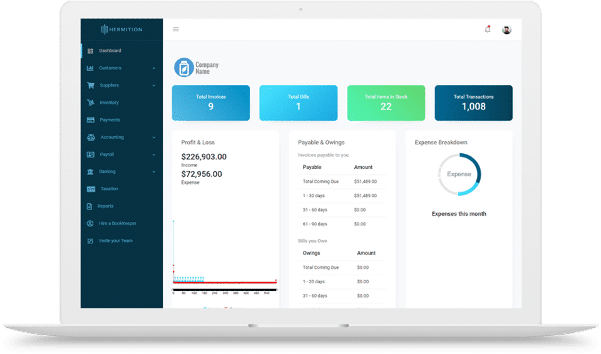
Task: Open the Total Items in Stock card
Action: coord(386,103)
